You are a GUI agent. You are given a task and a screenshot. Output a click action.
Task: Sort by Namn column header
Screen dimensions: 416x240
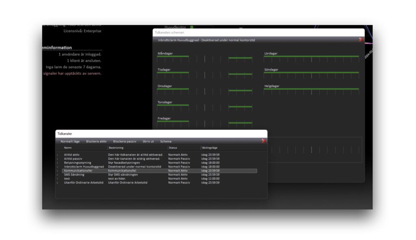[68, 148]
